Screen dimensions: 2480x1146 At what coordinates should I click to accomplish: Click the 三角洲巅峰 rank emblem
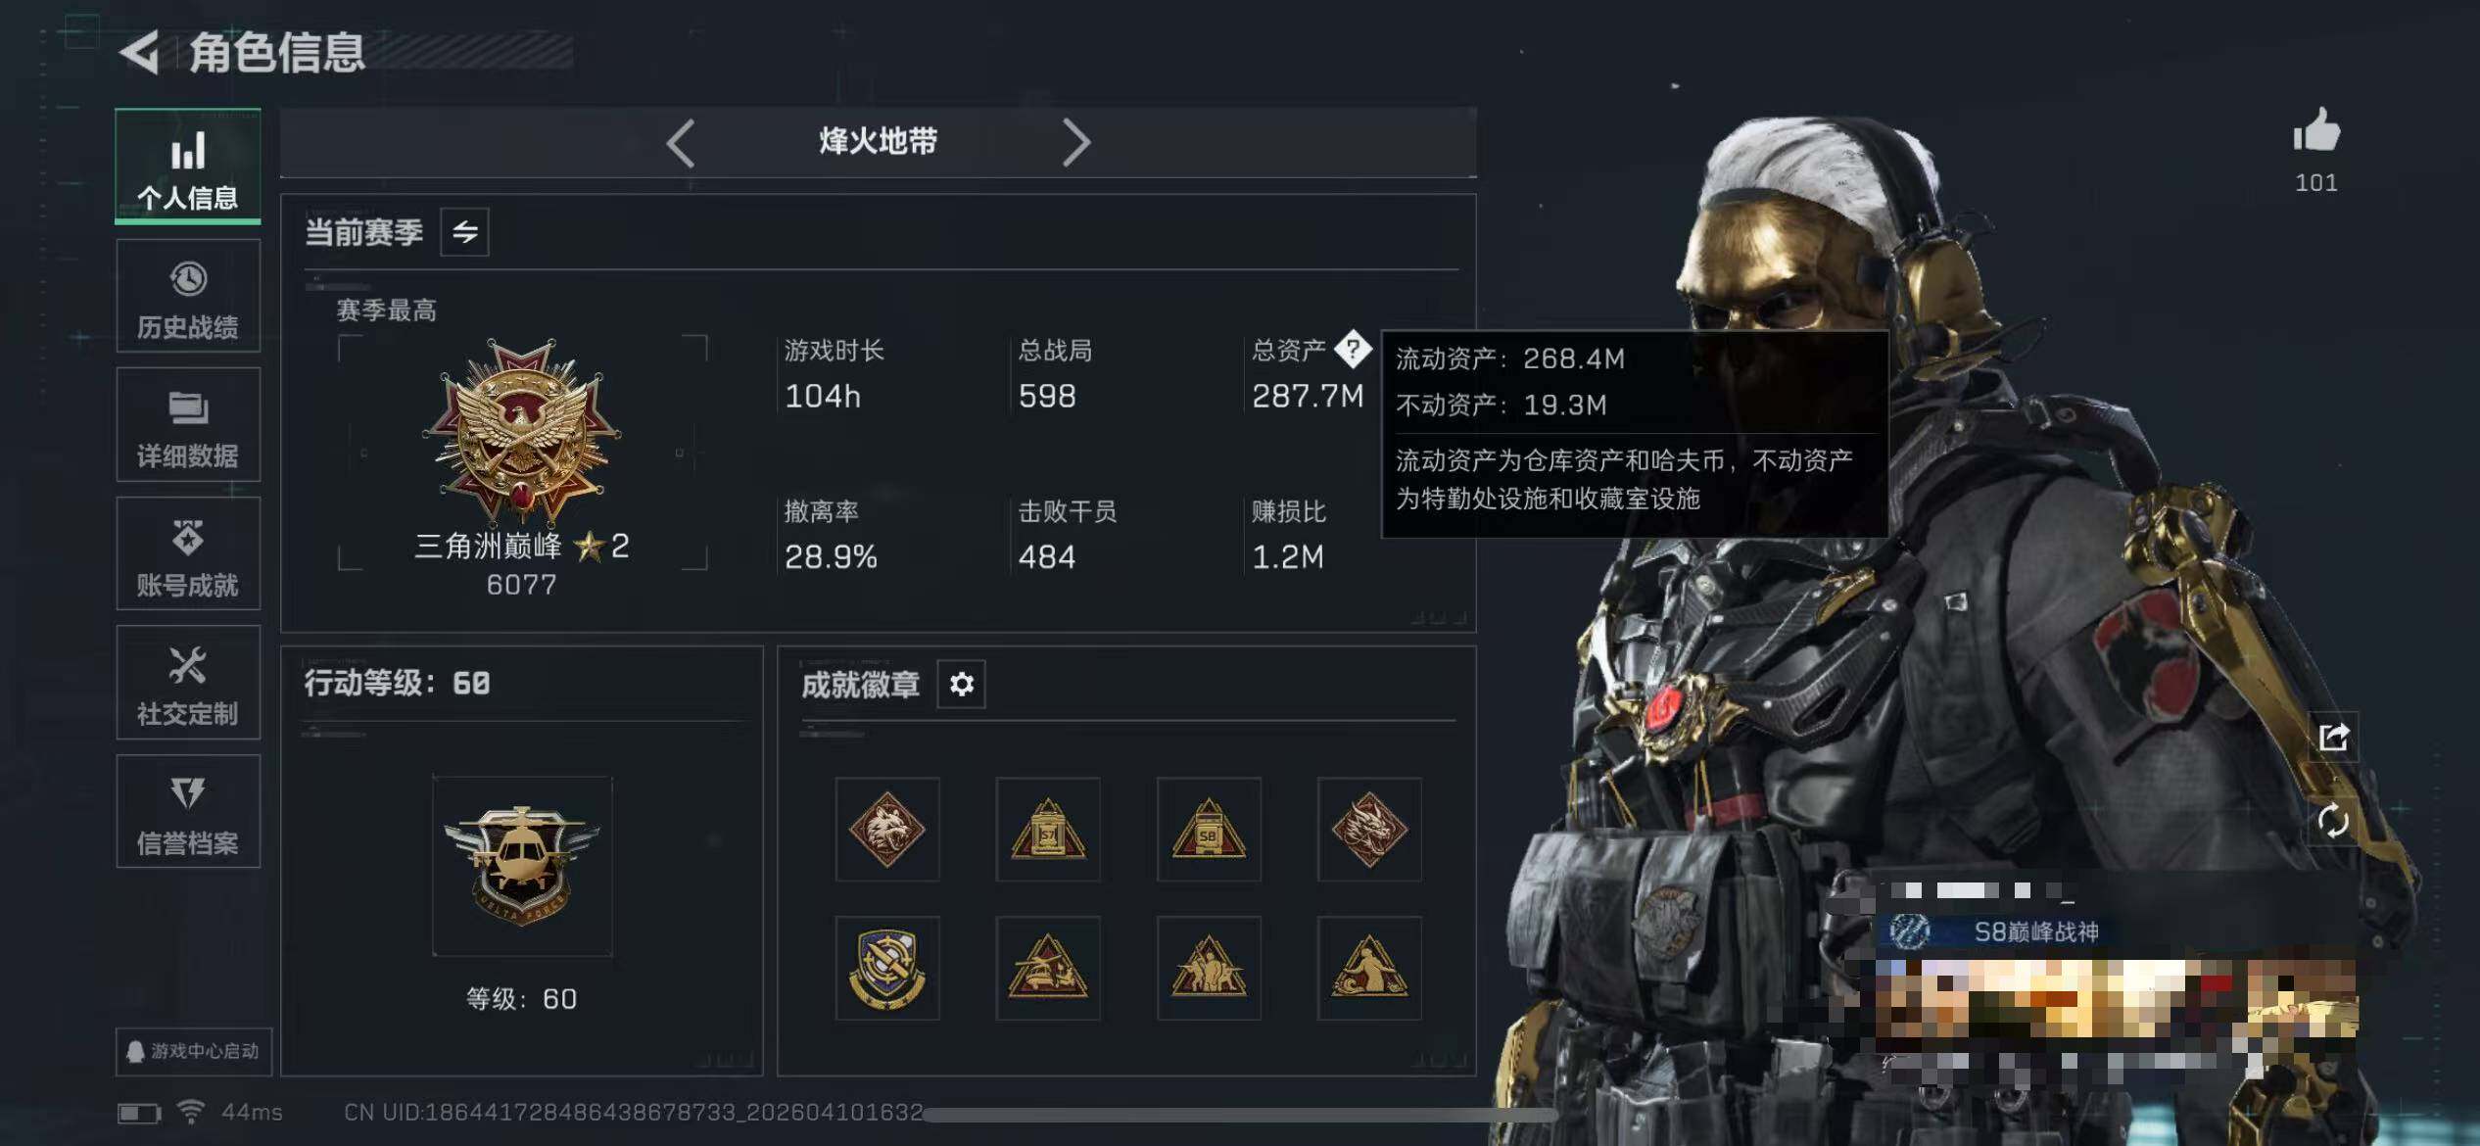pos(522,431)
